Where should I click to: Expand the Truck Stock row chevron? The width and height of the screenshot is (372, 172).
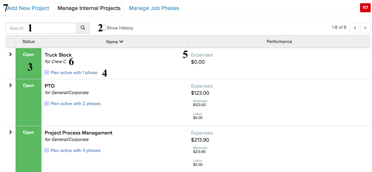tap(10, 54)
